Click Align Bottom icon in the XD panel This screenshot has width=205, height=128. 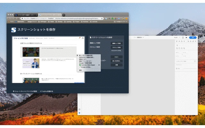[x=182, y=41]
